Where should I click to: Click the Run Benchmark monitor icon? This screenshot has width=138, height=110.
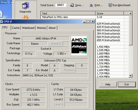click(110, 5)
